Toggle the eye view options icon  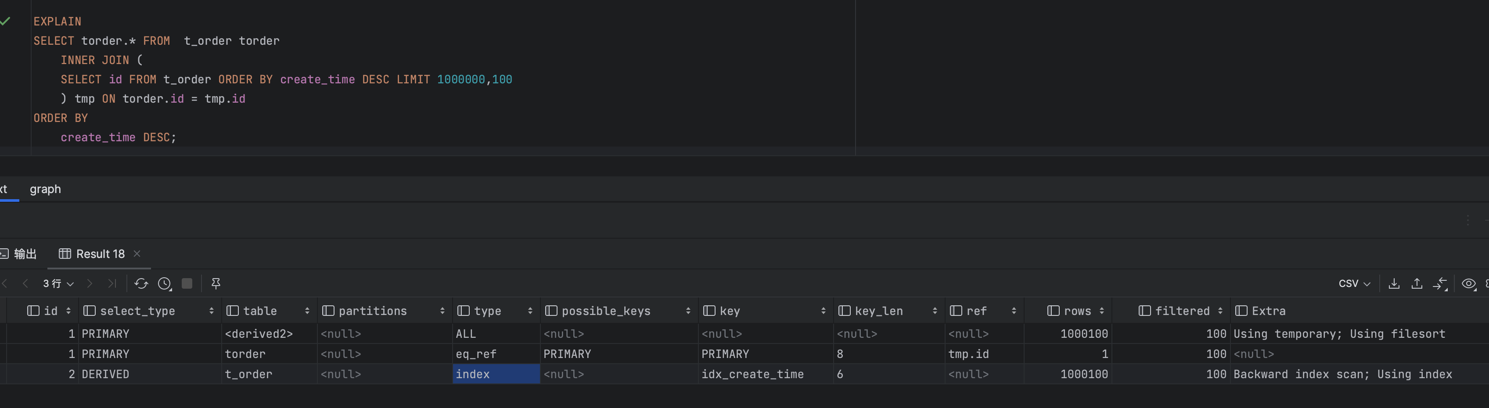[1468, 284]
